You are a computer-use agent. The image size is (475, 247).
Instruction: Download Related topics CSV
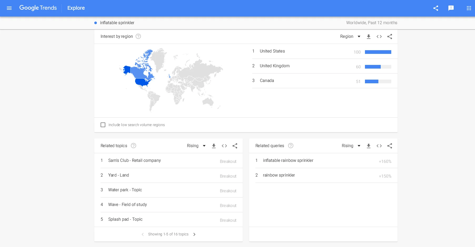coord(214,146)
